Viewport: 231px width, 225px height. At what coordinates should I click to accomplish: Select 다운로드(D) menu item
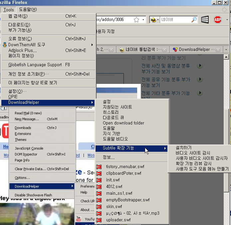(x=49, y=25)
